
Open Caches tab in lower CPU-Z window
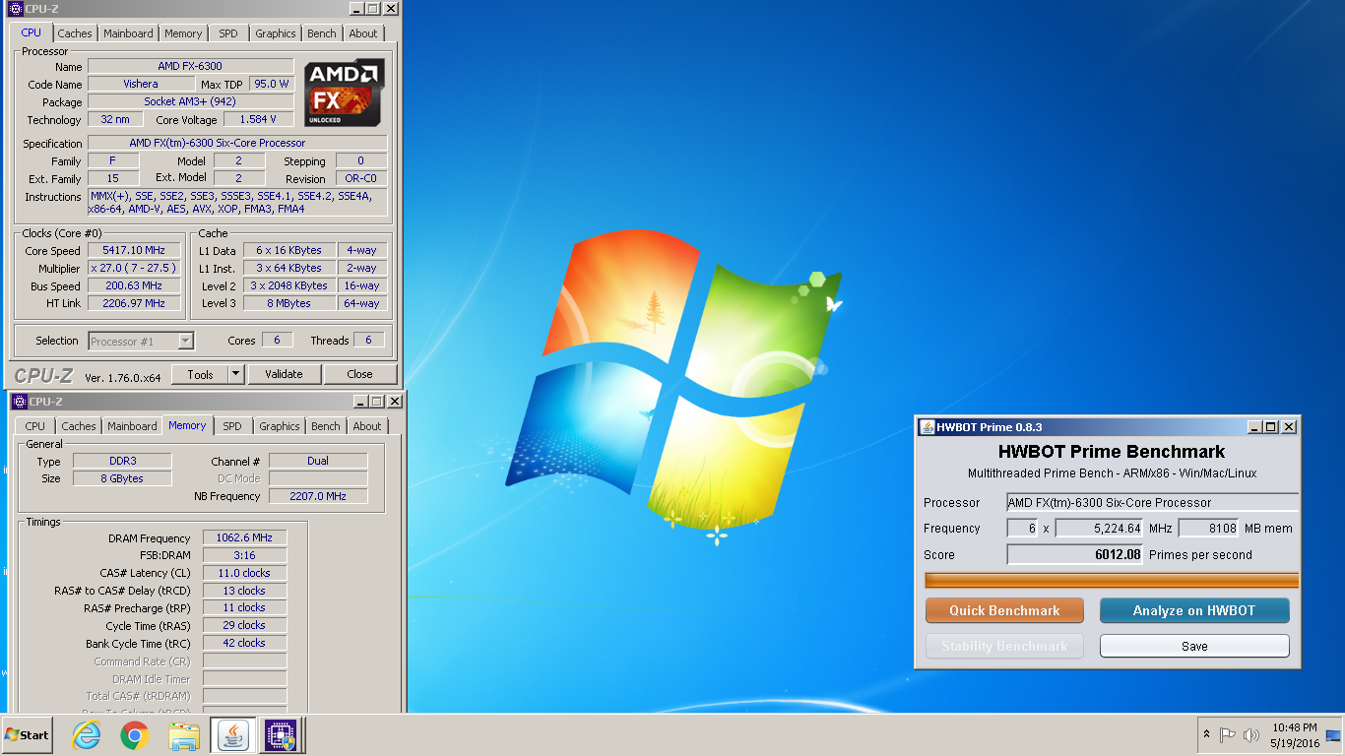click(x=79, y=426)
